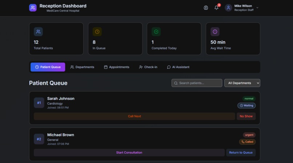This screenshot has width=293, height=163.
Task: Click the normal priority tag
Action: [x=249, y=99]
